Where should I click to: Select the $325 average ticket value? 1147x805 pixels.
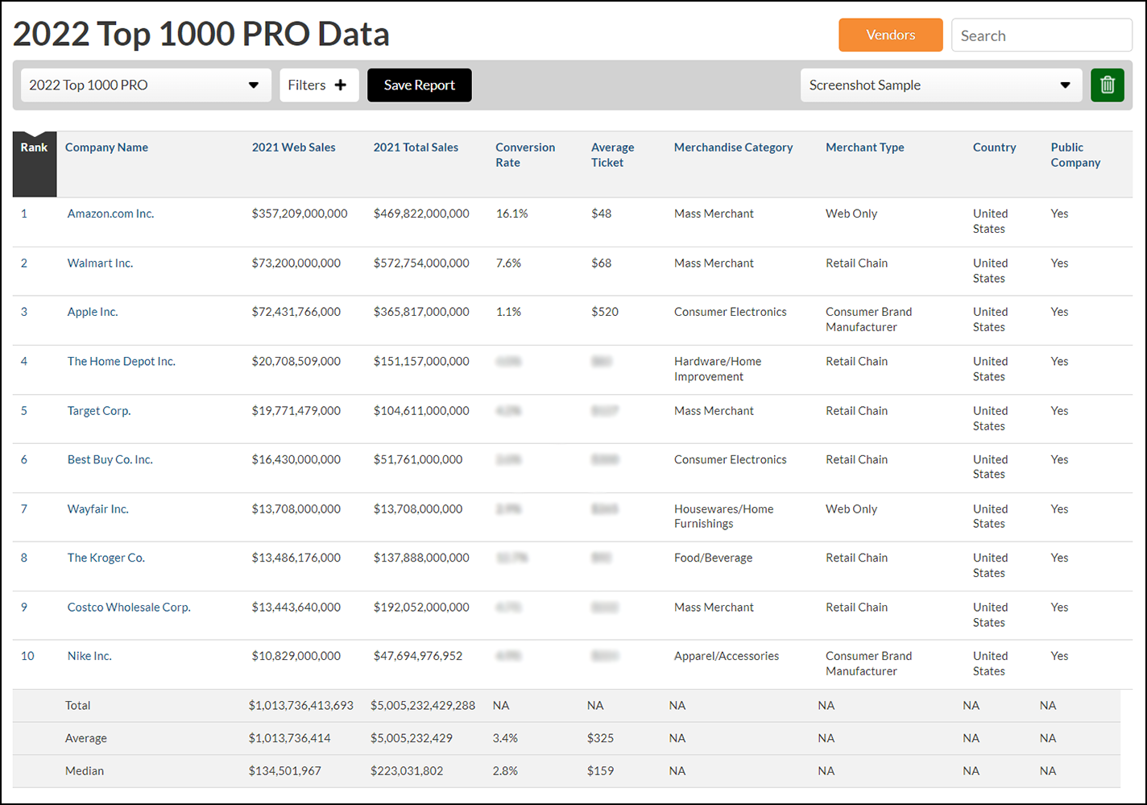pyautogui.click(x=600, y=738)
